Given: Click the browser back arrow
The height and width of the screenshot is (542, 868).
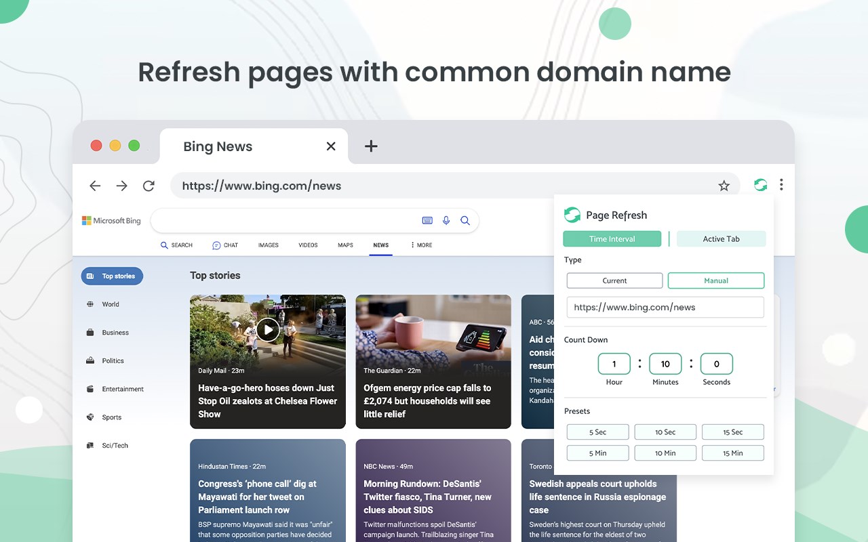Looking at the screenshot, I should pyautogui.click(x=95, y=186).
